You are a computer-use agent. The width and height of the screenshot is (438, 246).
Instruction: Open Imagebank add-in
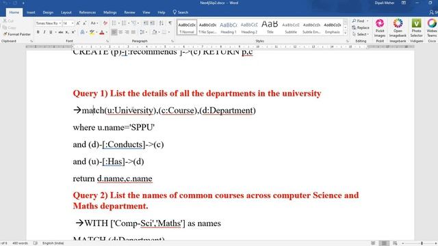coord(398,28)
